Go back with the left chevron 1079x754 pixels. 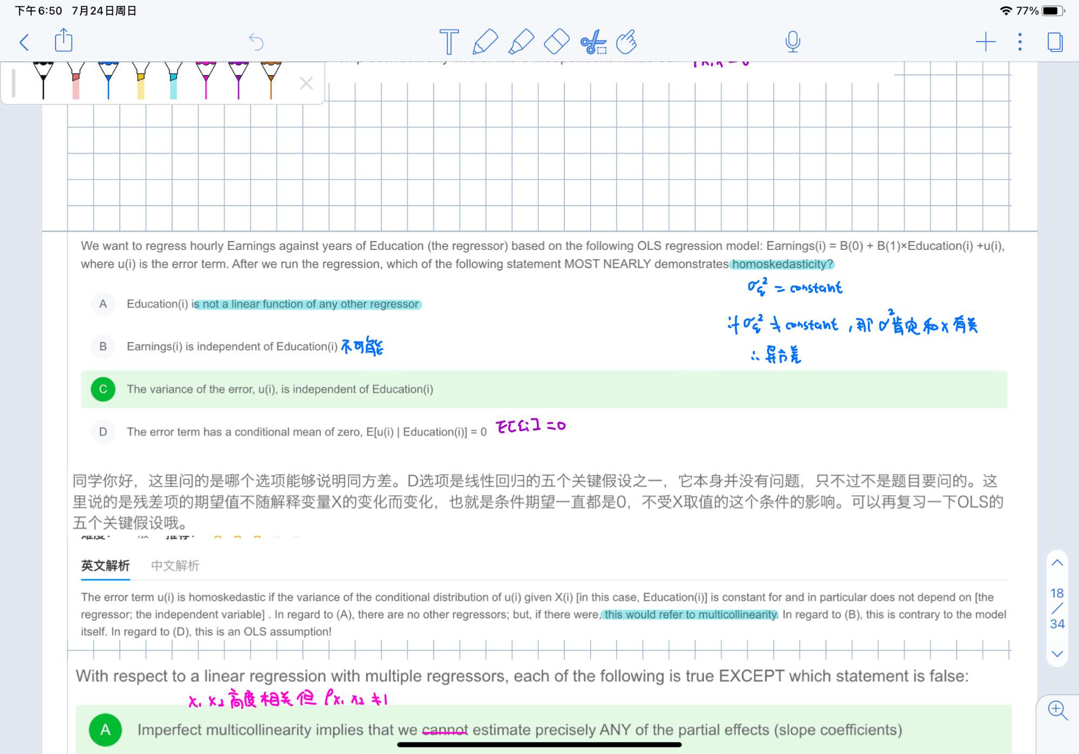pos(24,42)
